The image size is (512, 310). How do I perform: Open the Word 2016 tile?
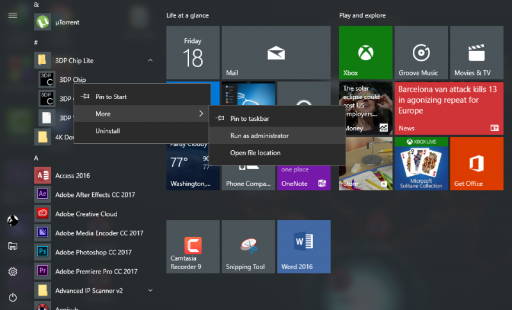point(303,247)
